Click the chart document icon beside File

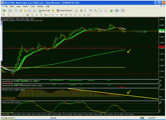[2, 6]
